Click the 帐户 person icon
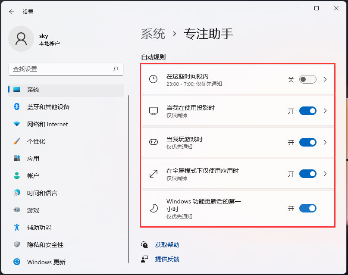 point(17,175)
